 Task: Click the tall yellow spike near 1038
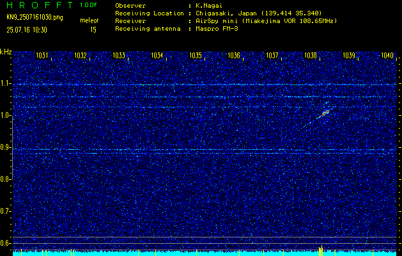[321, 250]
